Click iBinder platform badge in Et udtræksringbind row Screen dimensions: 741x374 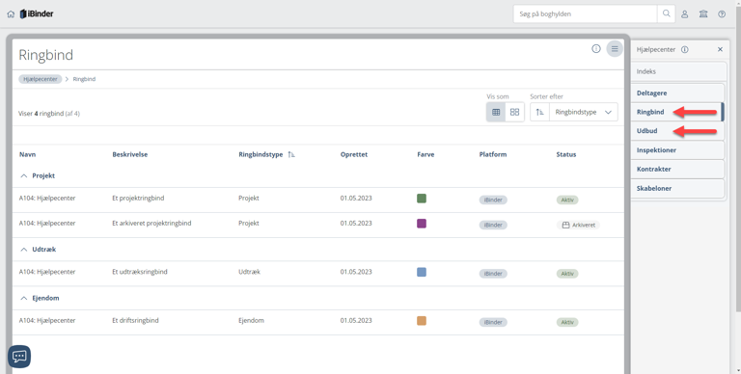[493, 274]
